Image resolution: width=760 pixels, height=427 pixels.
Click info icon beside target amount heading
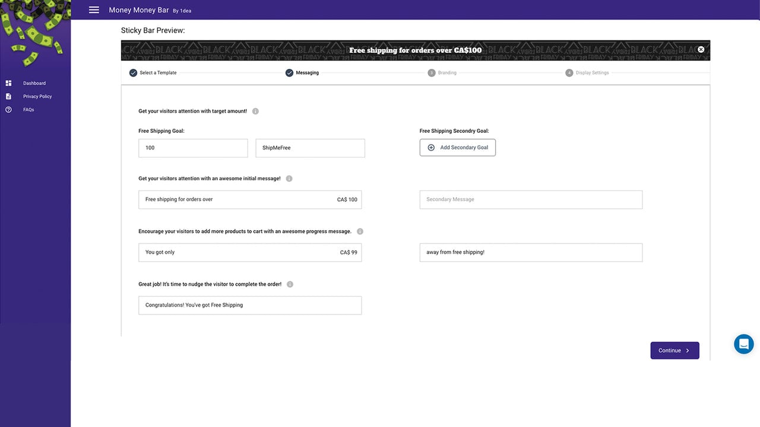click(255, 111)
